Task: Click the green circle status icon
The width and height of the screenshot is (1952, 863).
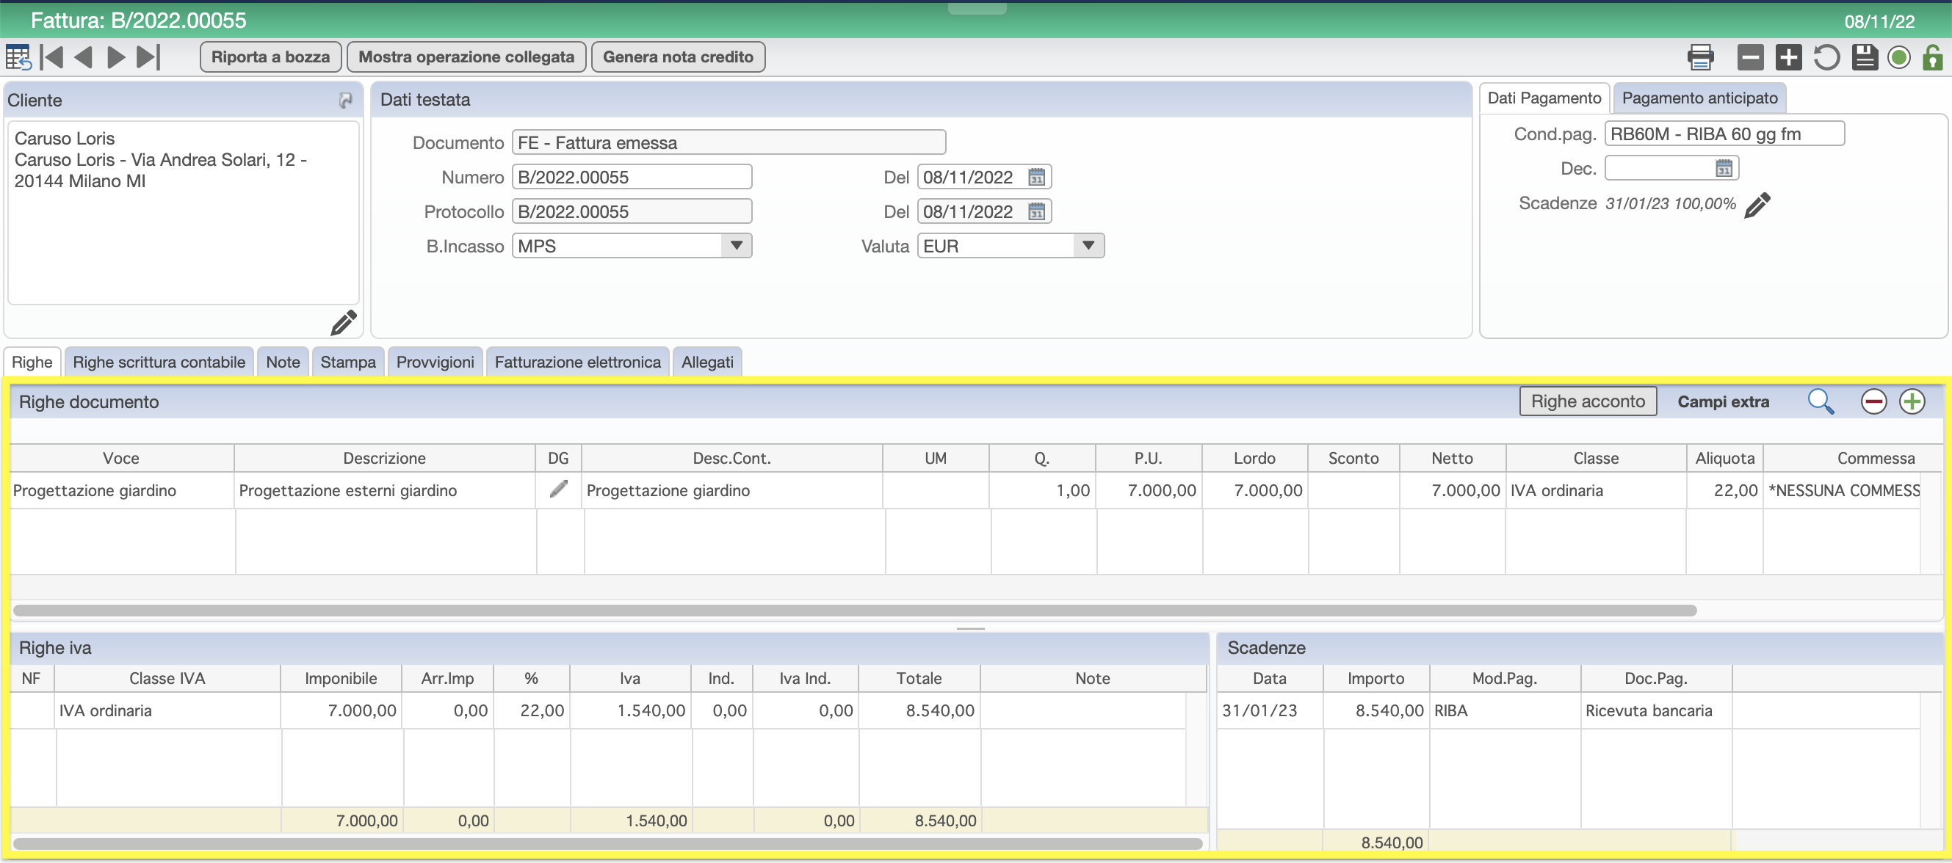Action: pos(1899,57)
